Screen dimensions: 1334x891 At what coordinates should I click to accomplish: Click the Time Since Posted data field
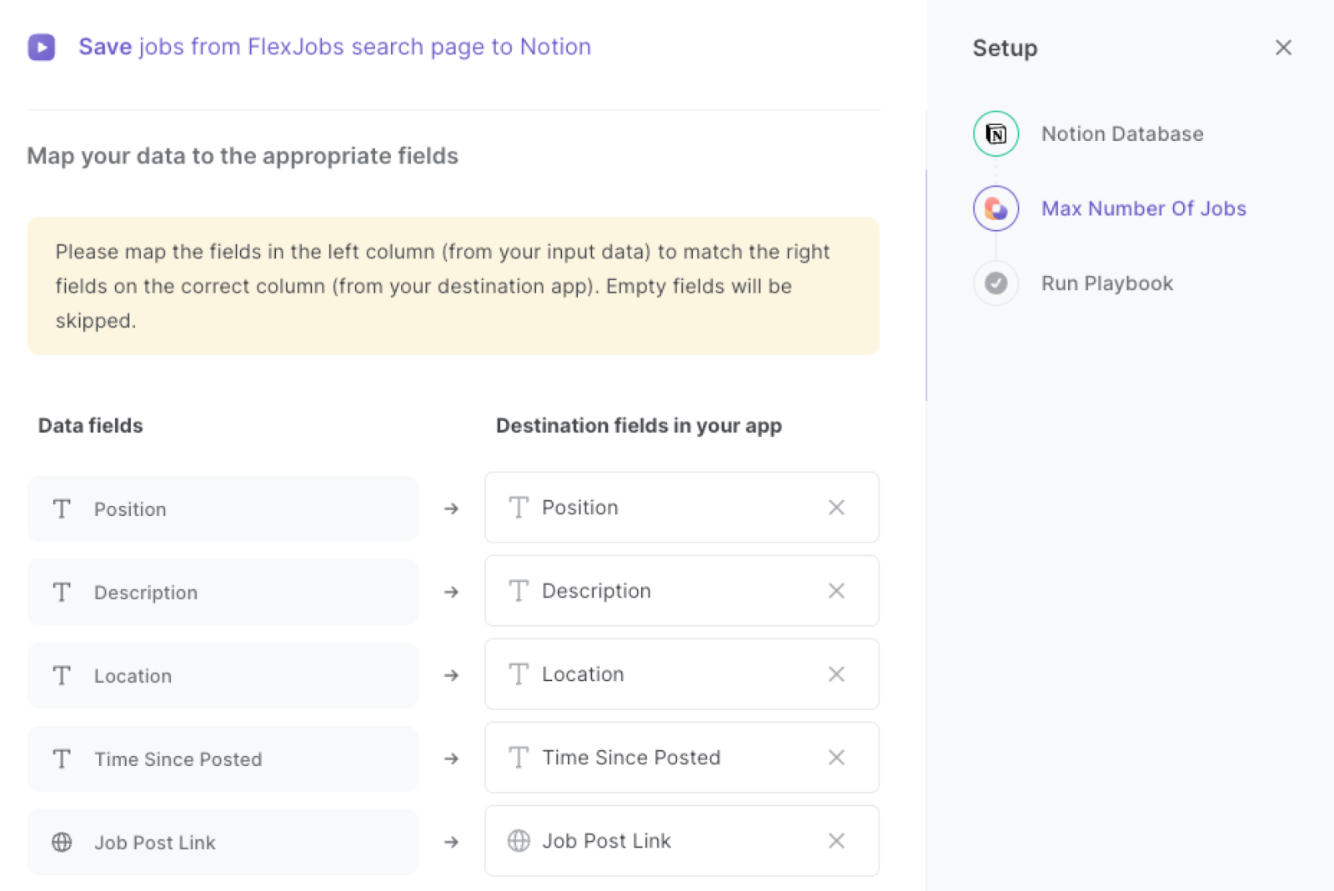pyautogui.click(x=223, y=758)
